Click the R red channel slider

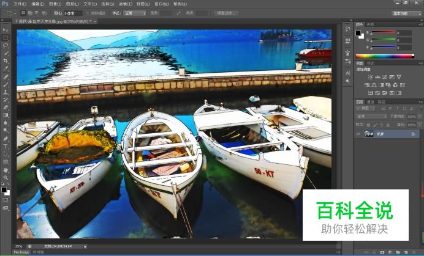pyautogui.click(x=383, y=32)
